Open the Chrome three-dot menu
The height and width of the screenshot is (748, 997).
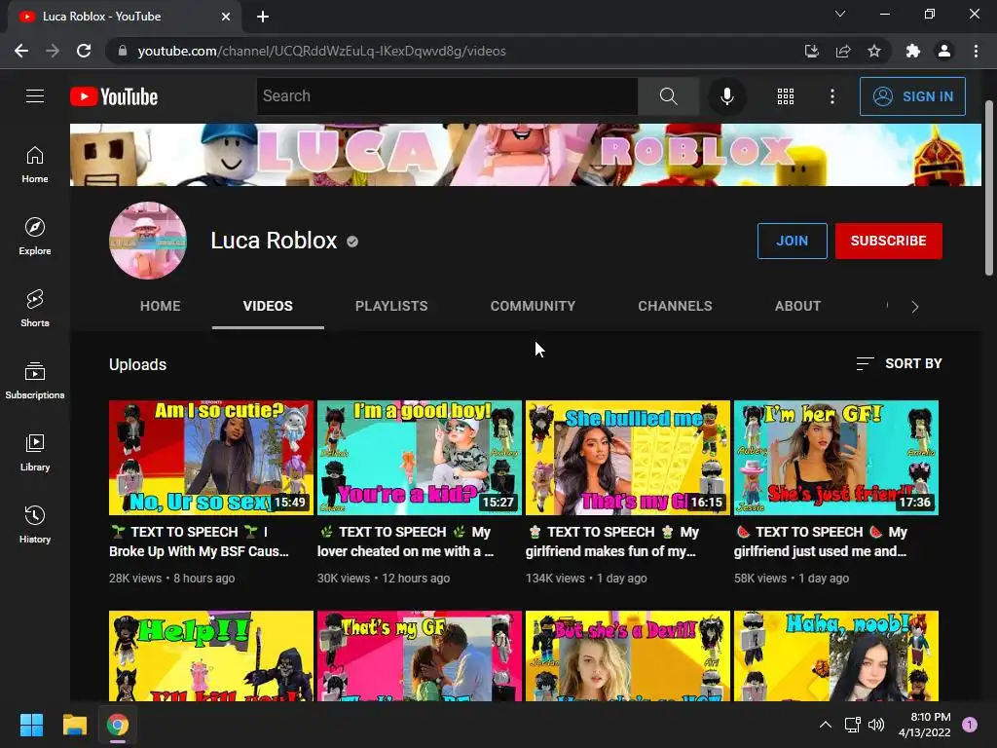click(x=976, y=51)
